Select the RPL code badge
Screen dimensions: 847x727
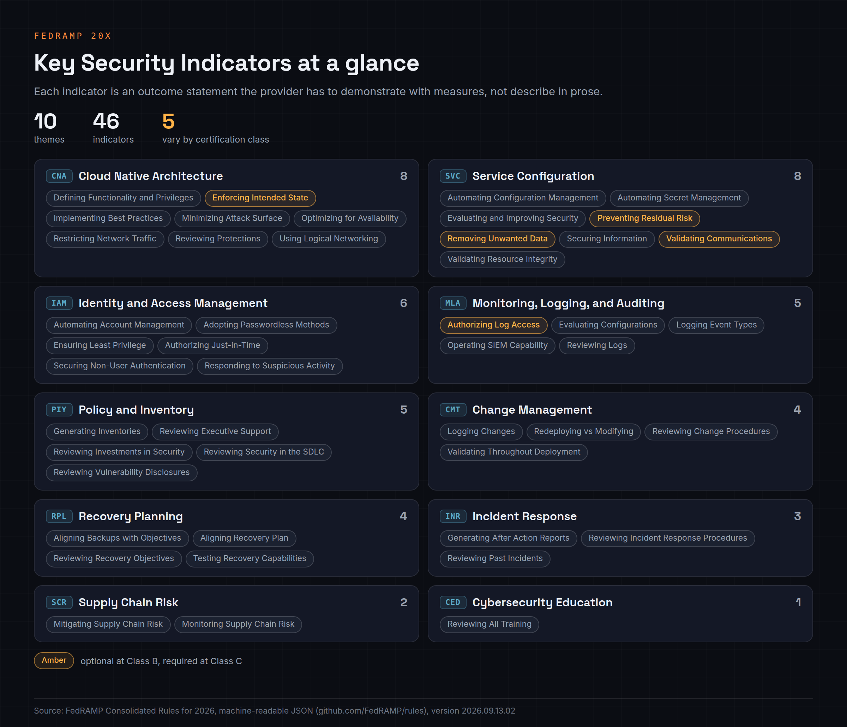pos(59,516)
